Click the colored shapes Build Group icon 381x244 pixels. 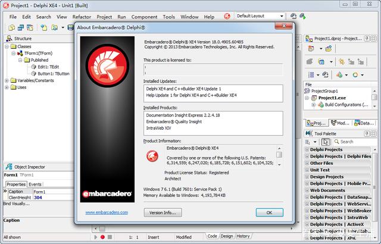(x=339, y=75)
